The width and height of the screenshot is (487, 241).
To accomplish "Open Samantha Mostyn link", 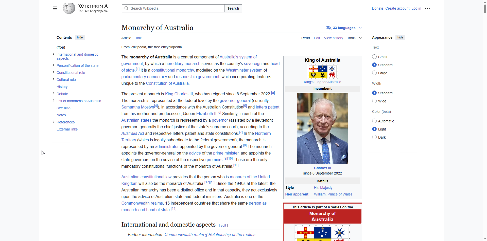I will 137,107.
